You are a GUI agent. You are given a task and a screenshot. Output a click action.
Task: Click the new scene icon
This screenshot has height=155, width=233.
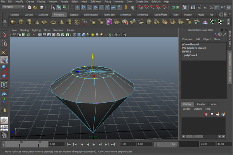tap(30, 7)
